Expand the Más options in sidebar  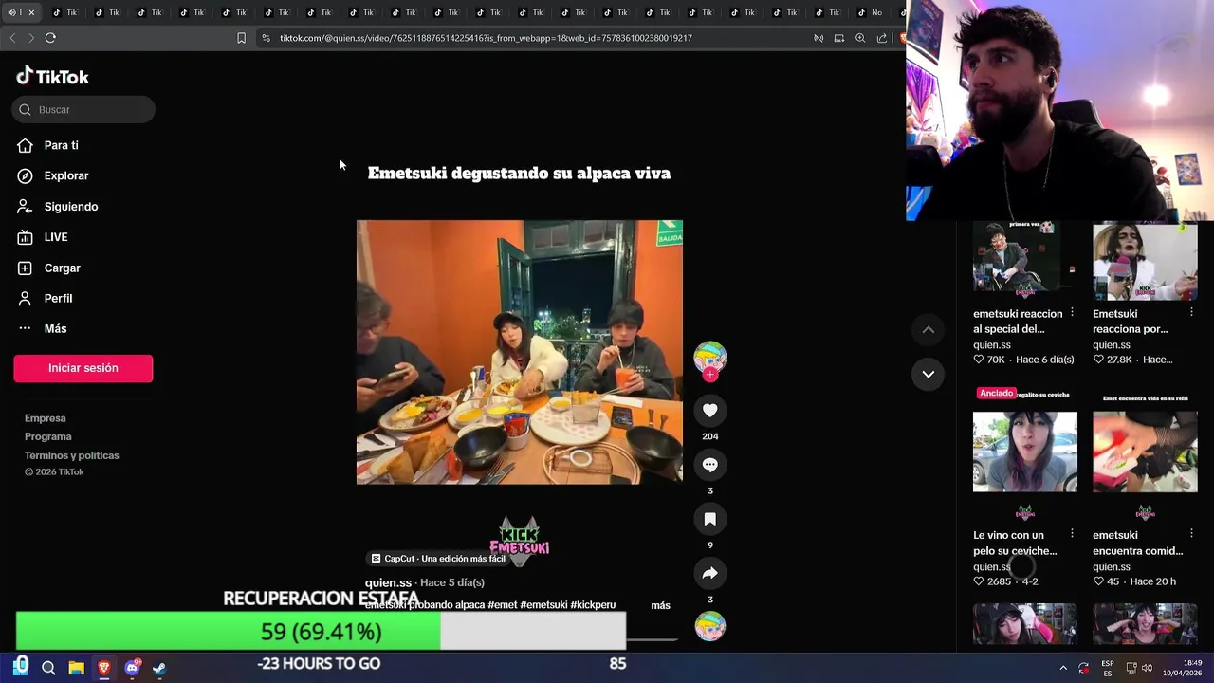(x=55, y=328)
